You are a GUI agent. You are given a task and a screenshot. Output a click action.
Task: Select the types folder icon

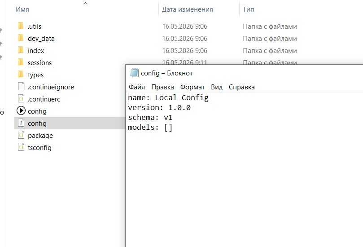21,75
